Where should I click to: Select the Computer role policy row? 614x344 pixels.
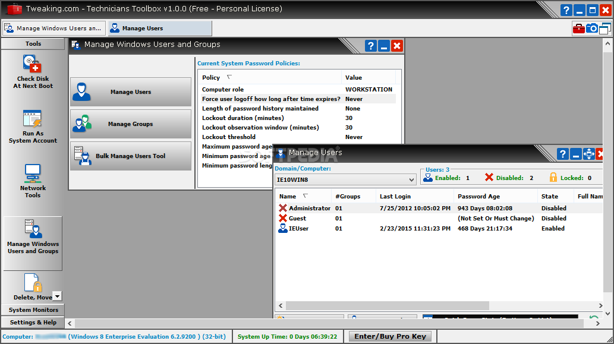point(298,90)
